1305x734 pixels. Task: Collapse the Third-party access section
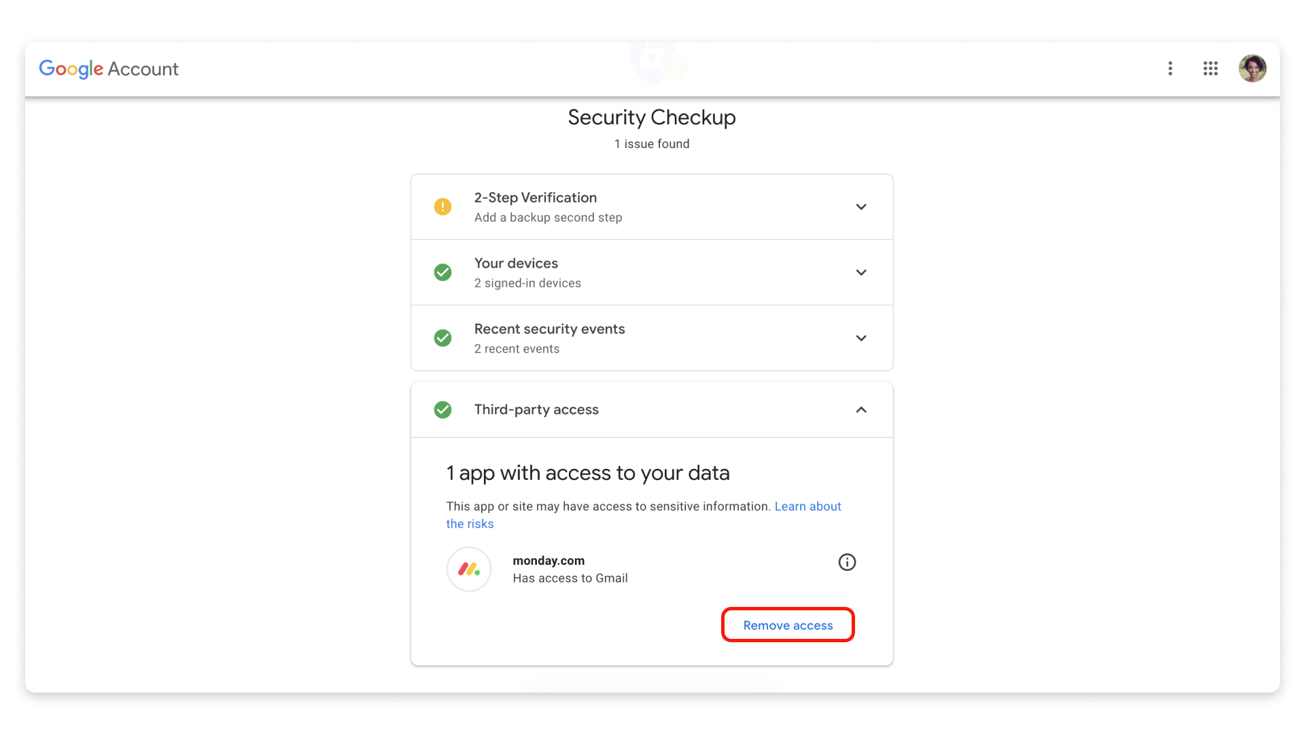[861, 410]
